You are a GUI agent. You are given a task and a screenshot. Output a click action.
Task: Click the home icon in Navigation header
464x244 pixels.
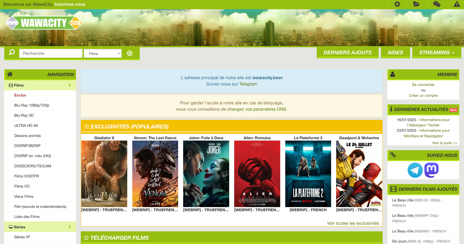click(10, 74)
